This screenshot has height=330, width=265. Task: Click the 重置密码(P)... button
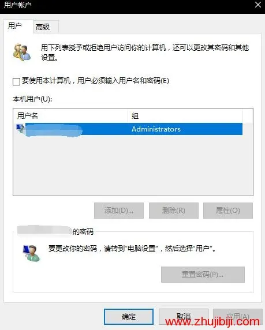coord(203,275)
